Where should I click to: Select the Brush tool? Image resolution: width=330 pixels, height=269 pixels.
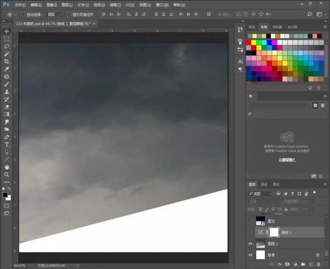coord(7,84)
